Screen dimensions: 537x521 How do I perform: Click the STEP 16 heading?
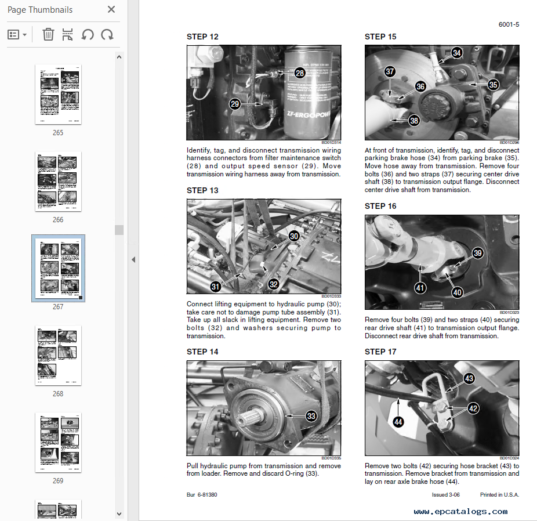380,206
